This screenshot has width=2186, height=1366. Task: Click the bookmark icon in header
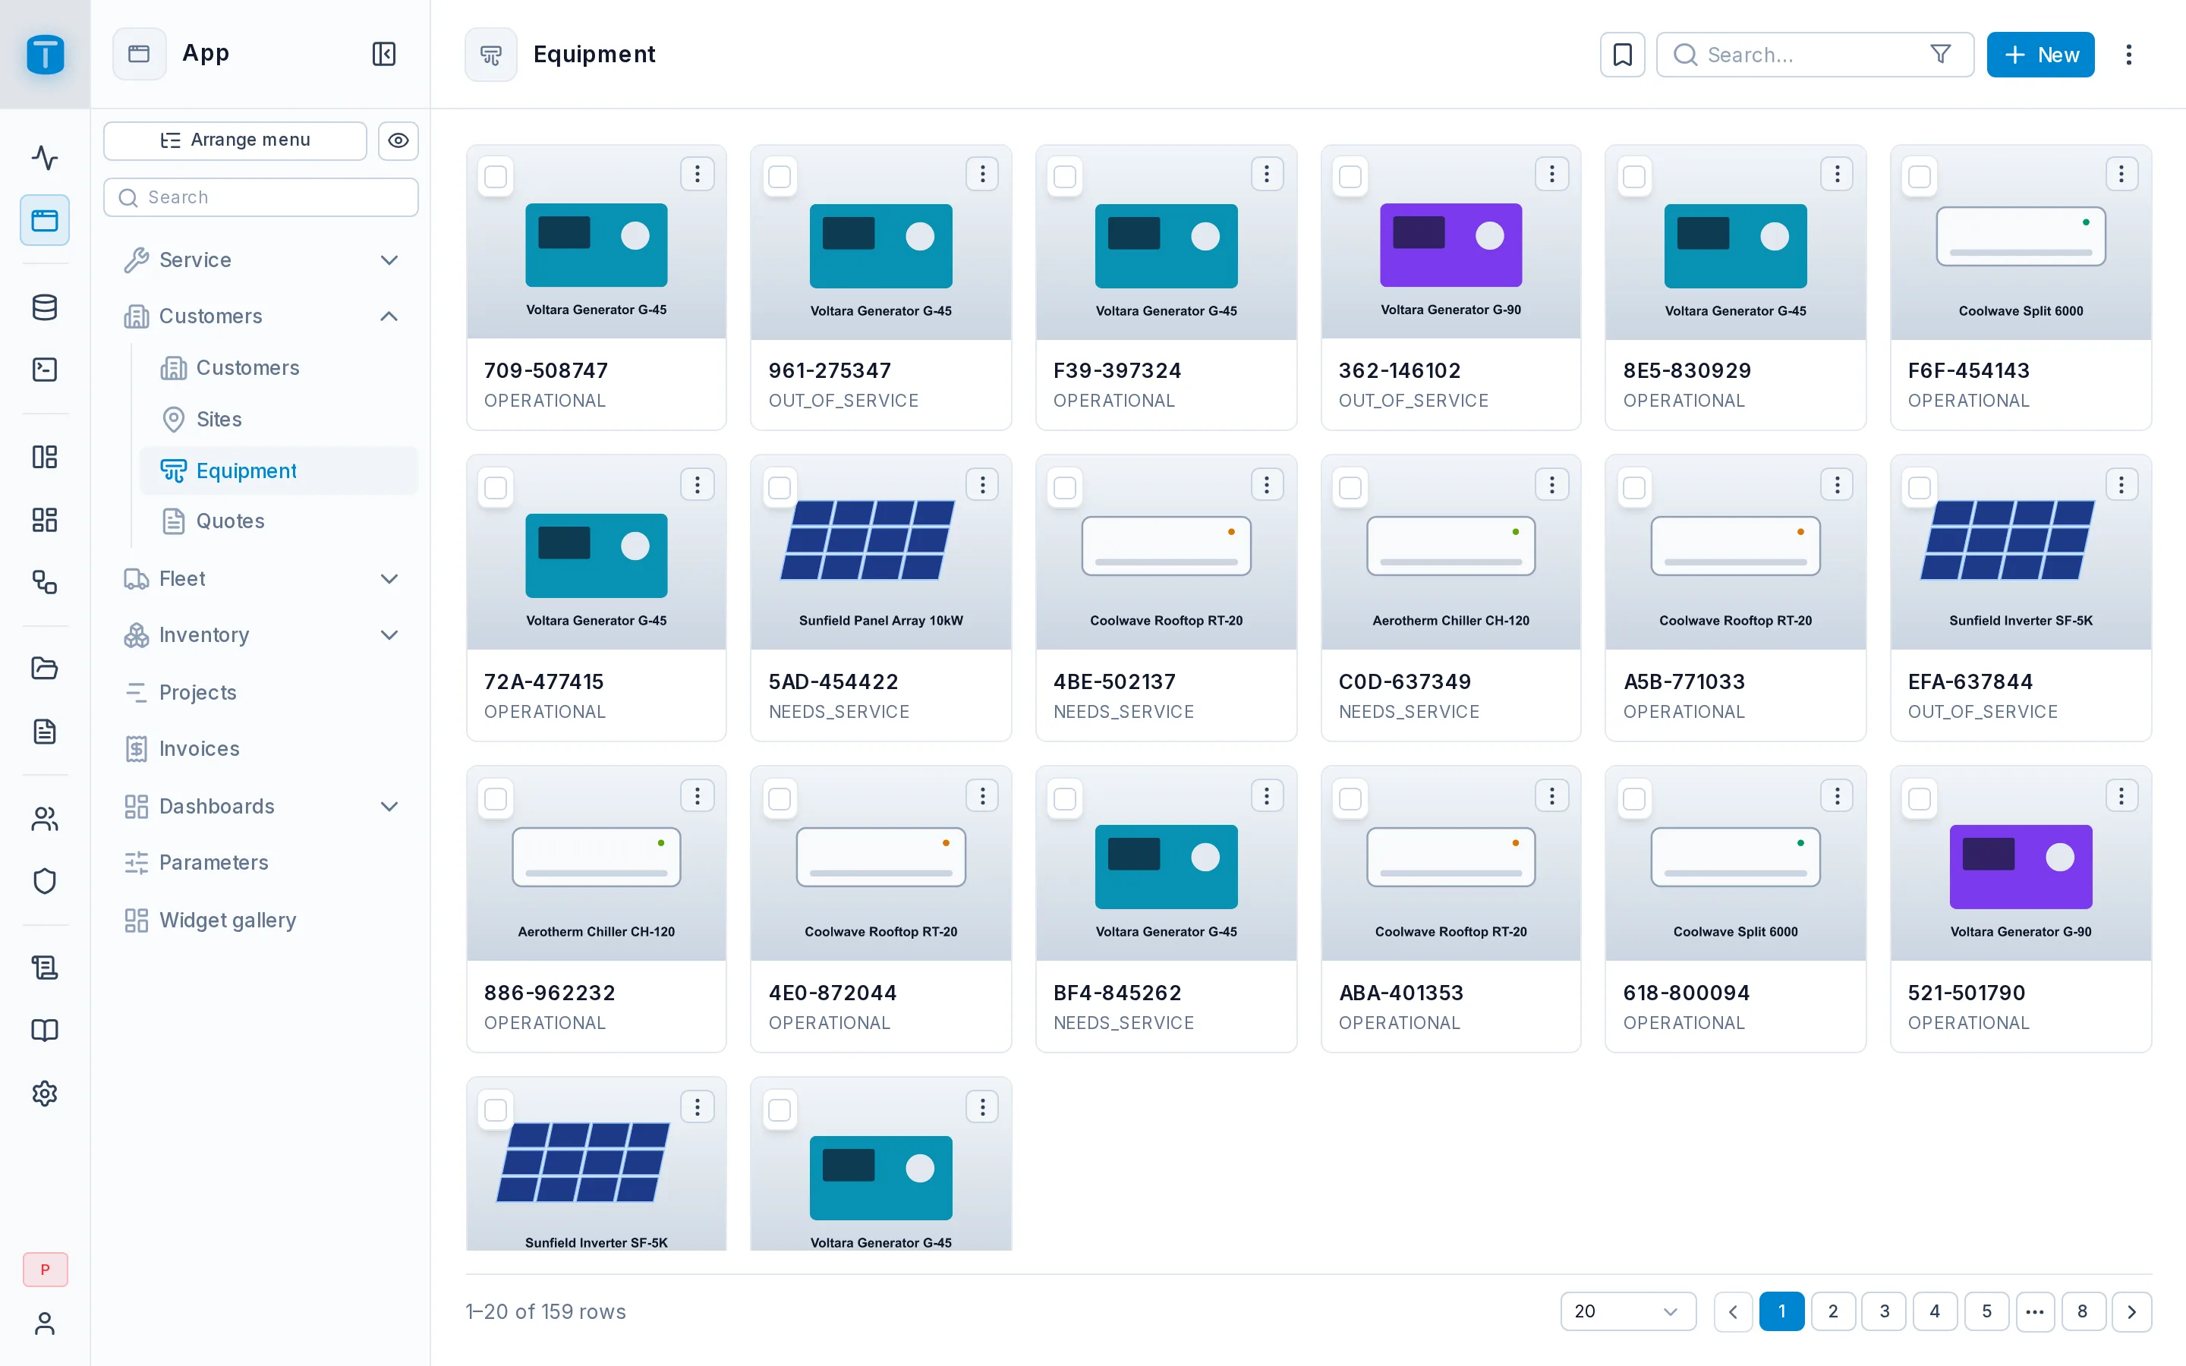[1621, 55]
